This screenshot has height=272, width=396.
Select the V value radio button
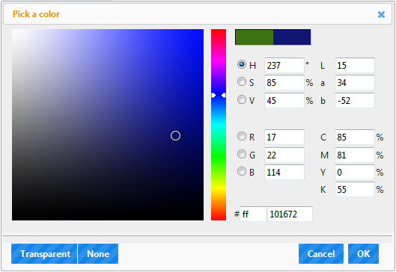(x=242, y=99)
